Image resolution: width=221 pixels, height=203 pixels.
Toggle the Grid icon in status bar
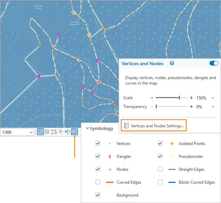coord(47,132)
